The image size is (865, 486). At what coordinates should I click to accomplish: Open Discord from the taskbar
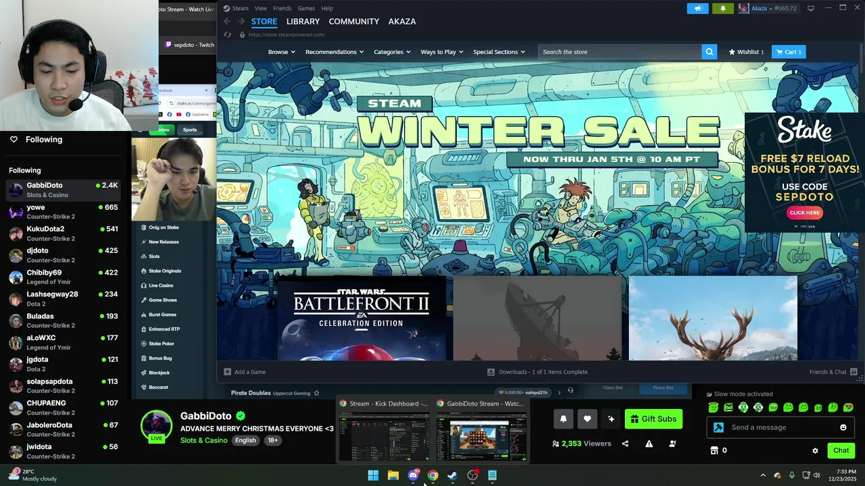(x=413, y=475)
